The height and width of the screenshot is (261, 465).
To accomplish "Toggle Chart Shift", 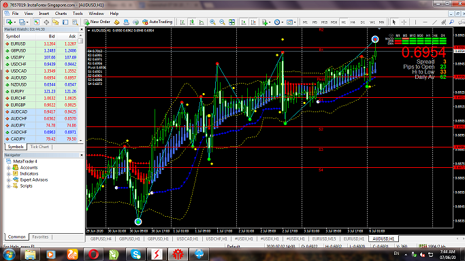I will (253, 22).
